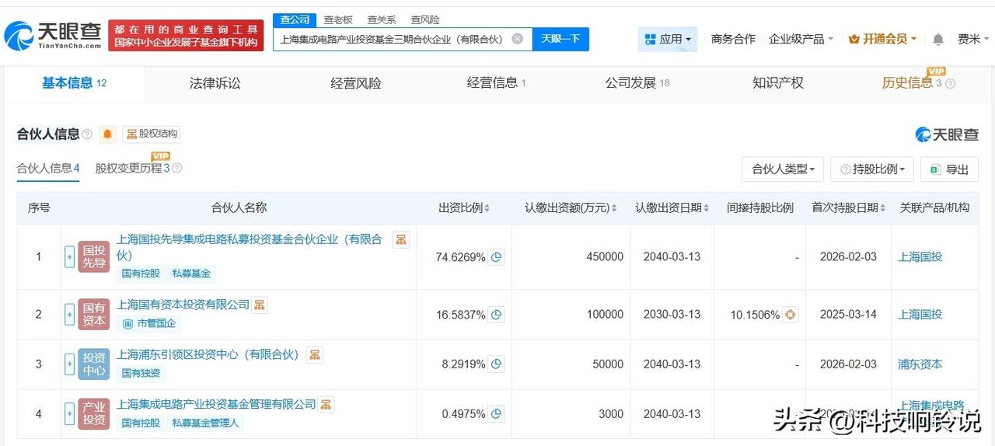Click the 导出 export button
Viewport: 995px width, 446px height.
tap(949, 169)
